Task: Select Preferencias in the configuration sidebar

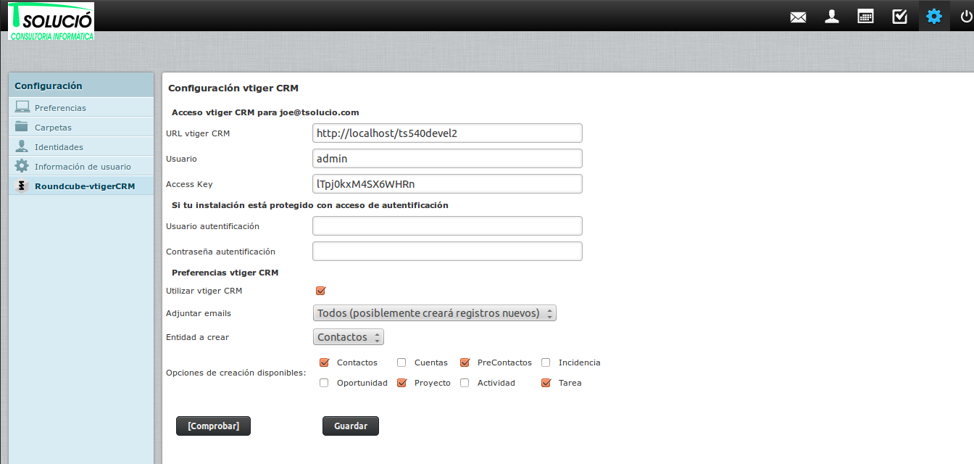Action: 60,108
